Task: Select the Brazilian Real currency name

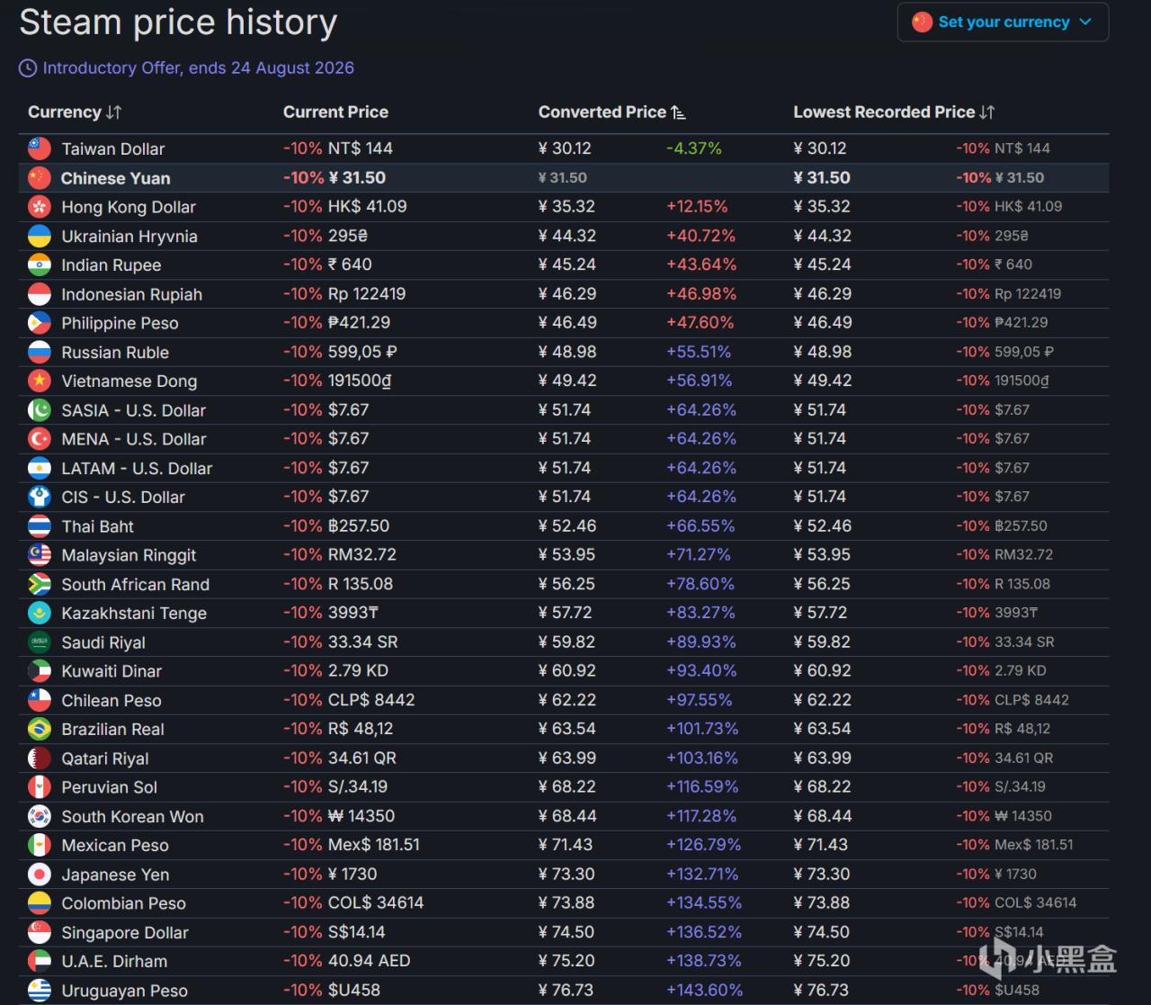Action: click(x=112, y=730)
